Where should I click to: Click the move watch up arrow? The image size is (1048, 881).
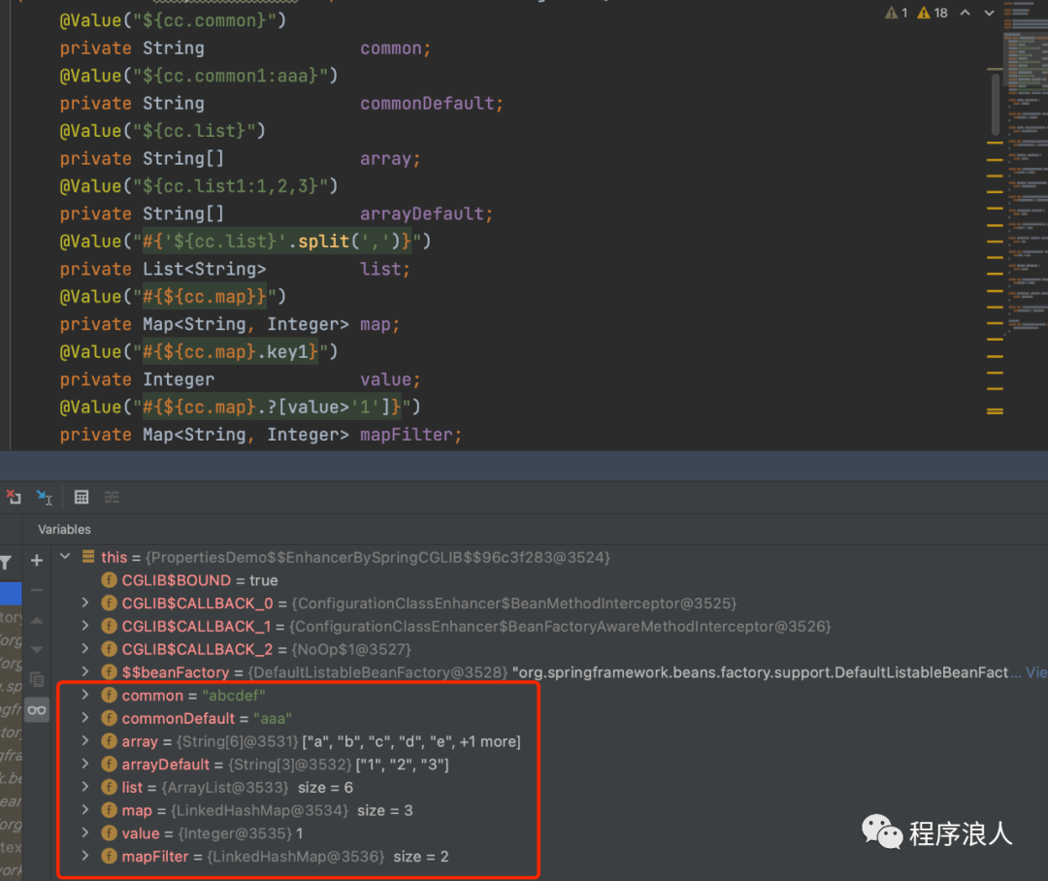coord(37,620)
